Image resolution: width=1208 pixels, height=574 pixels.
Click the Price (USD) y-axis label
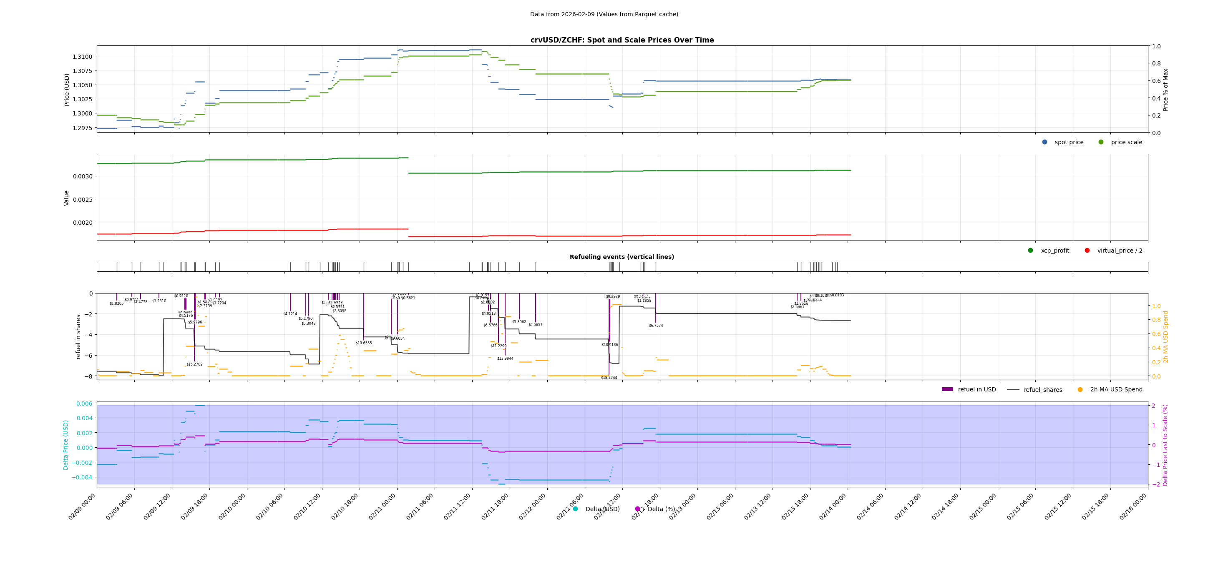point(67,89)
